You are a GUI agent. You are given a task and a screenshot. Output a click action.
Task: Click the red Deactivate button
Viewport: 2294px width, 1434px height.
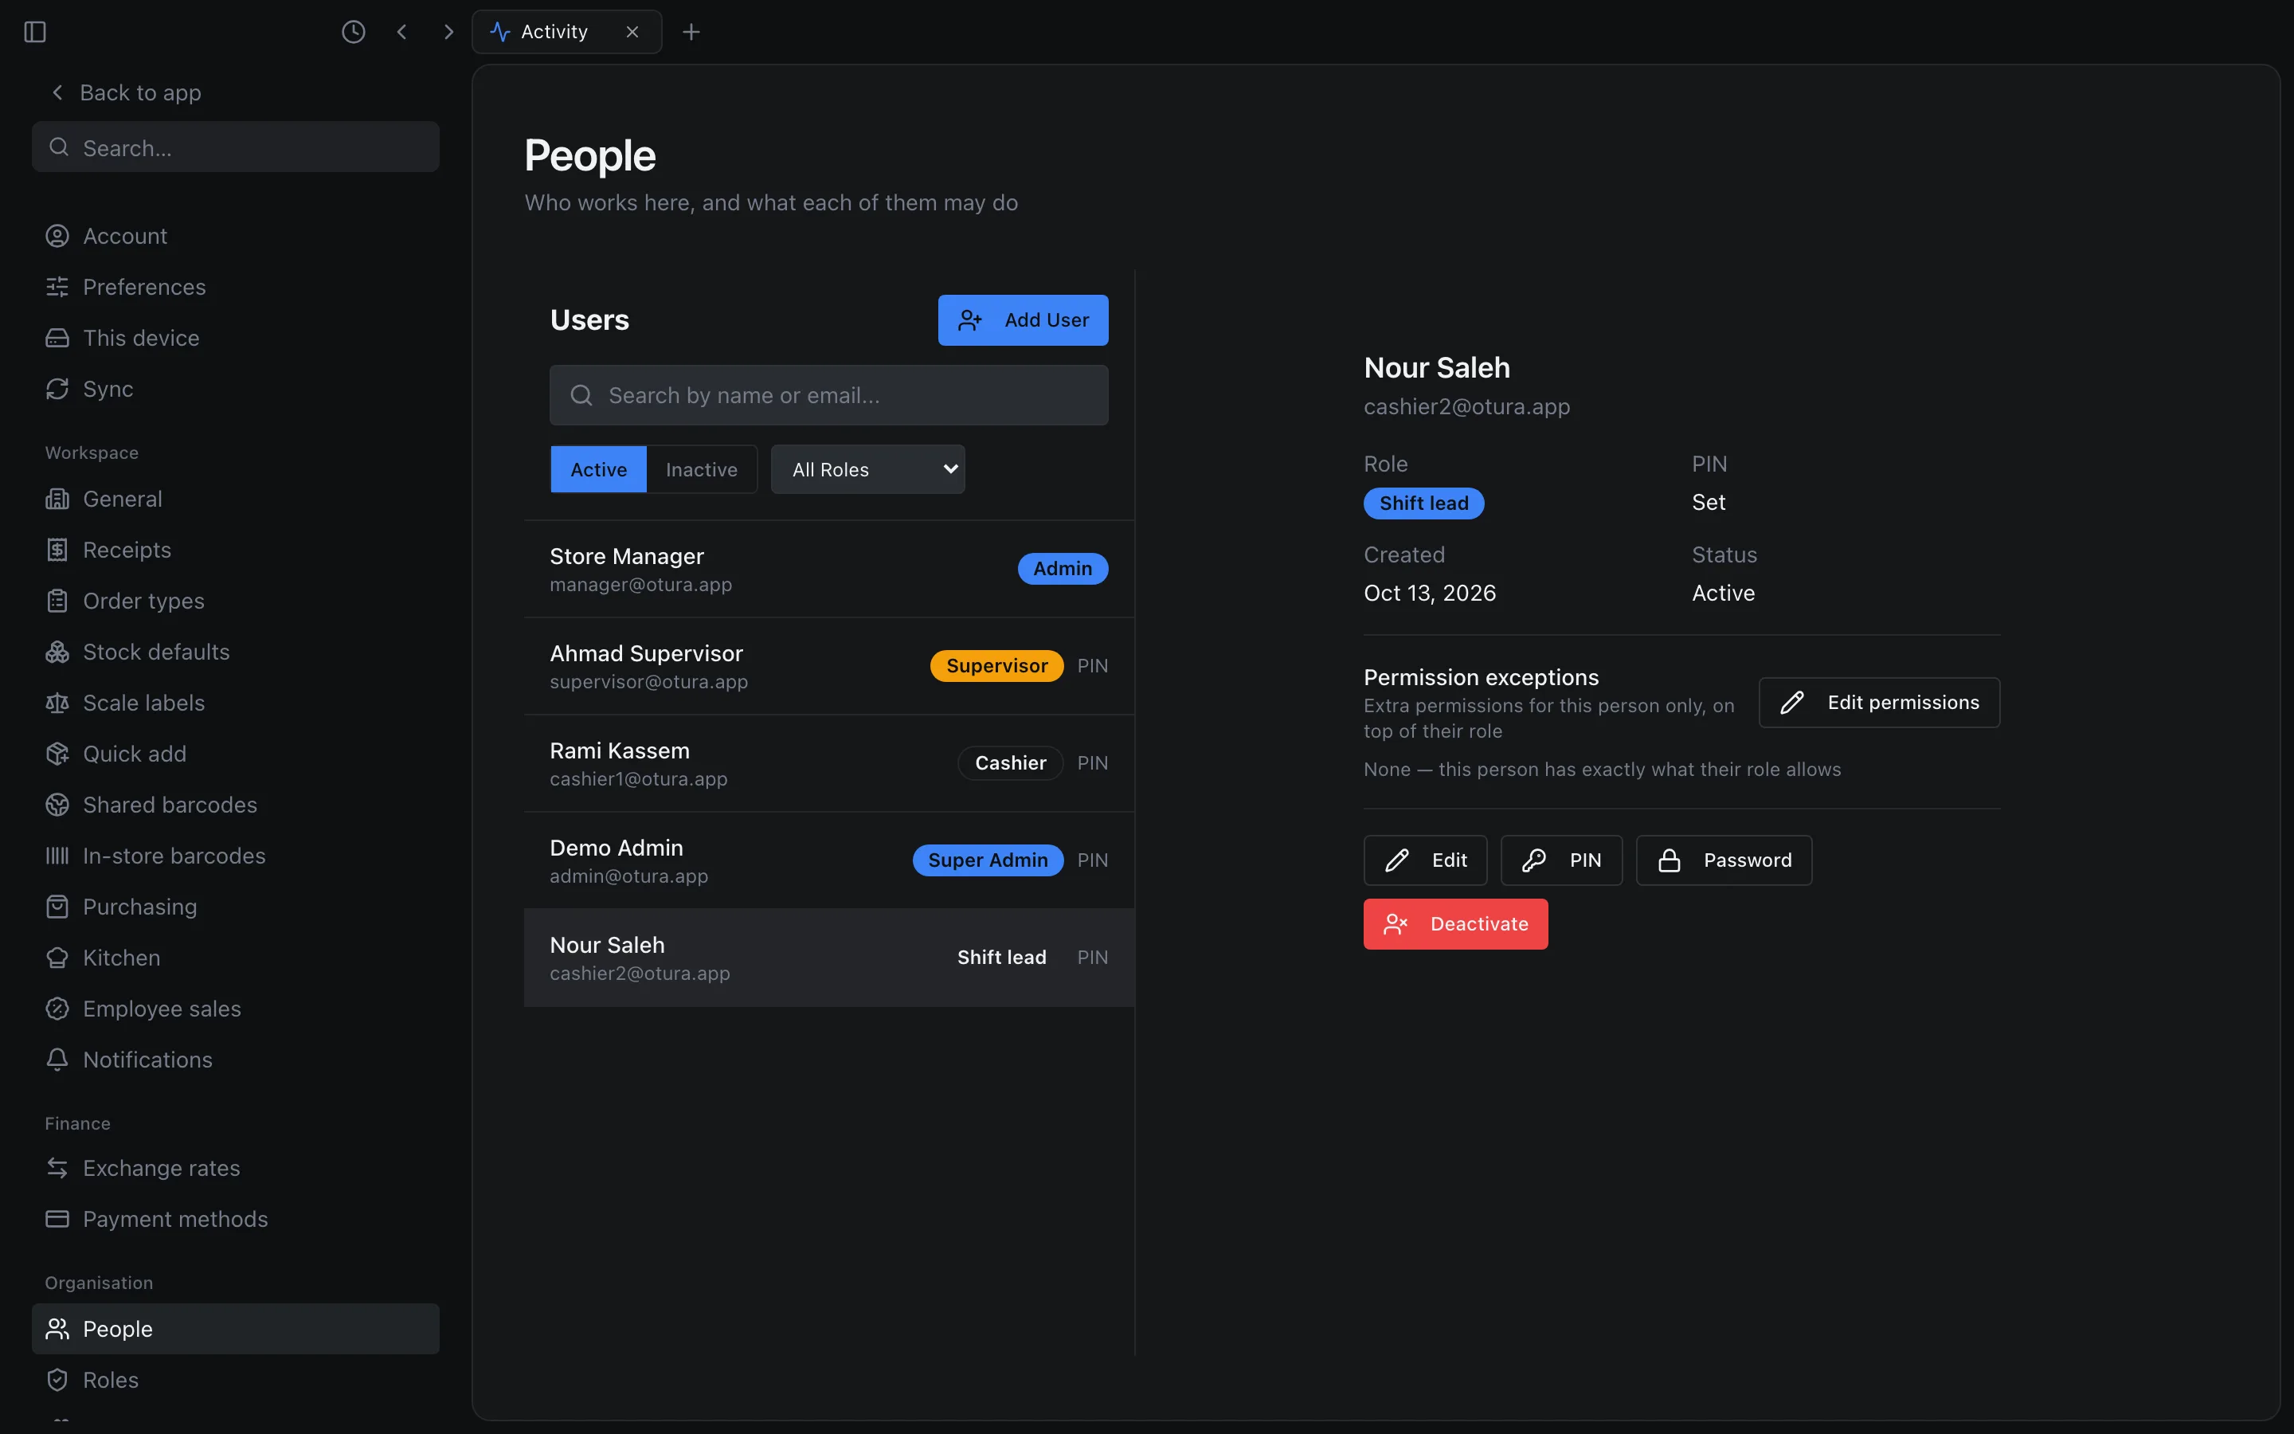point(1455,924)
